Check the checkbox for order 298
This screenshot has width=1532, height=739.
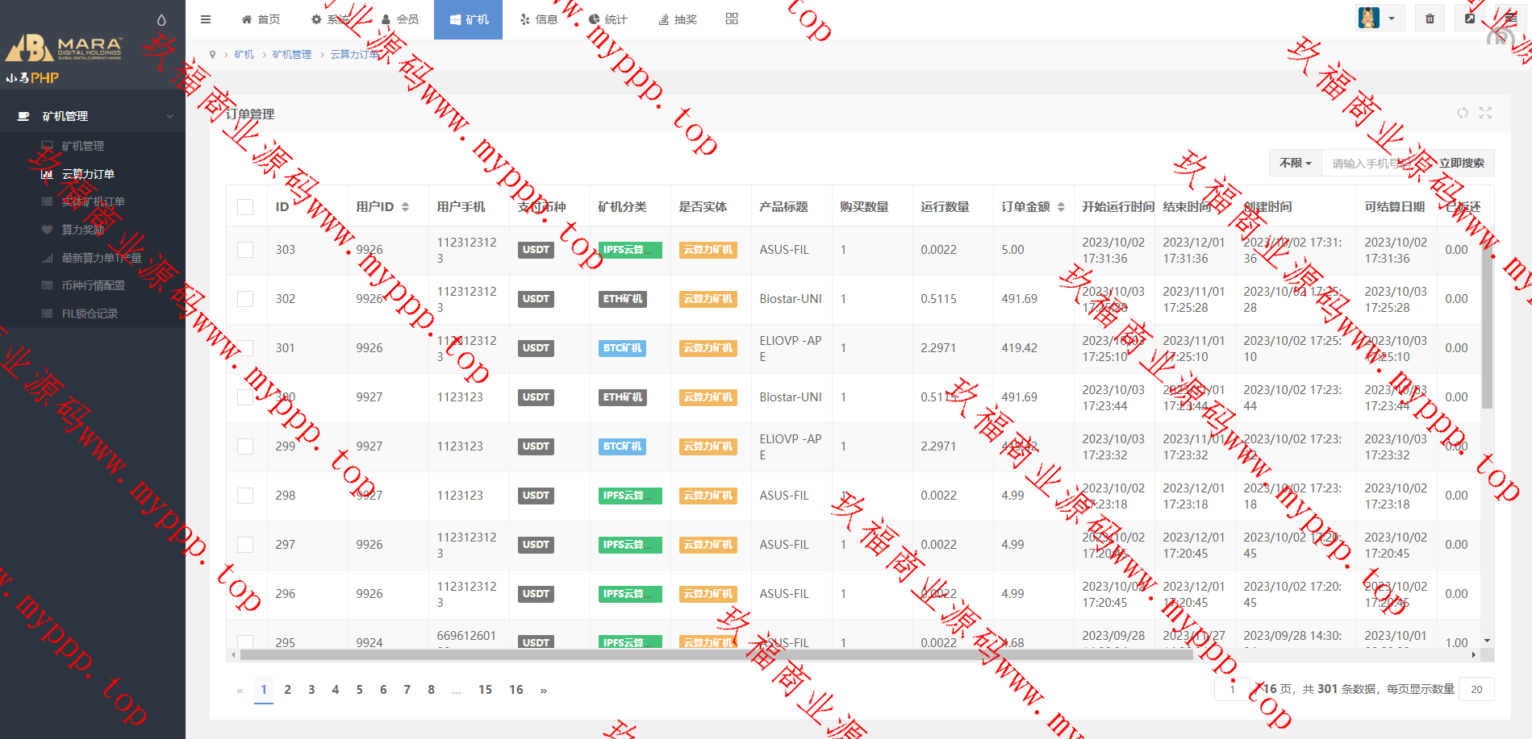(245, 496)
